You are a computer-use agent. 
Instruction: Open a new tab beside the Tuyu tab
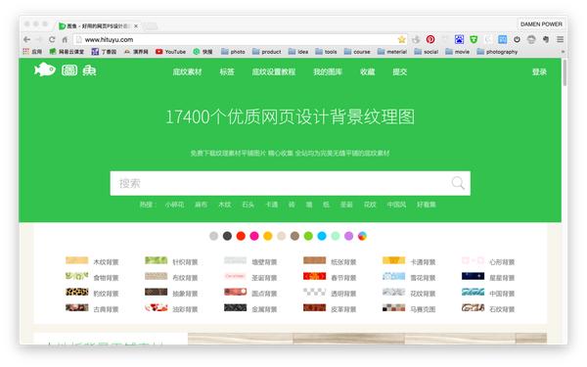click(x=150, y=25)
